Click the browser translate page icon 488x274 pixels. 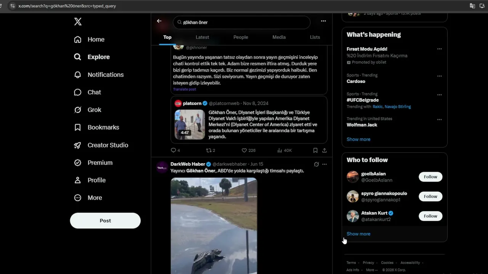472,6
